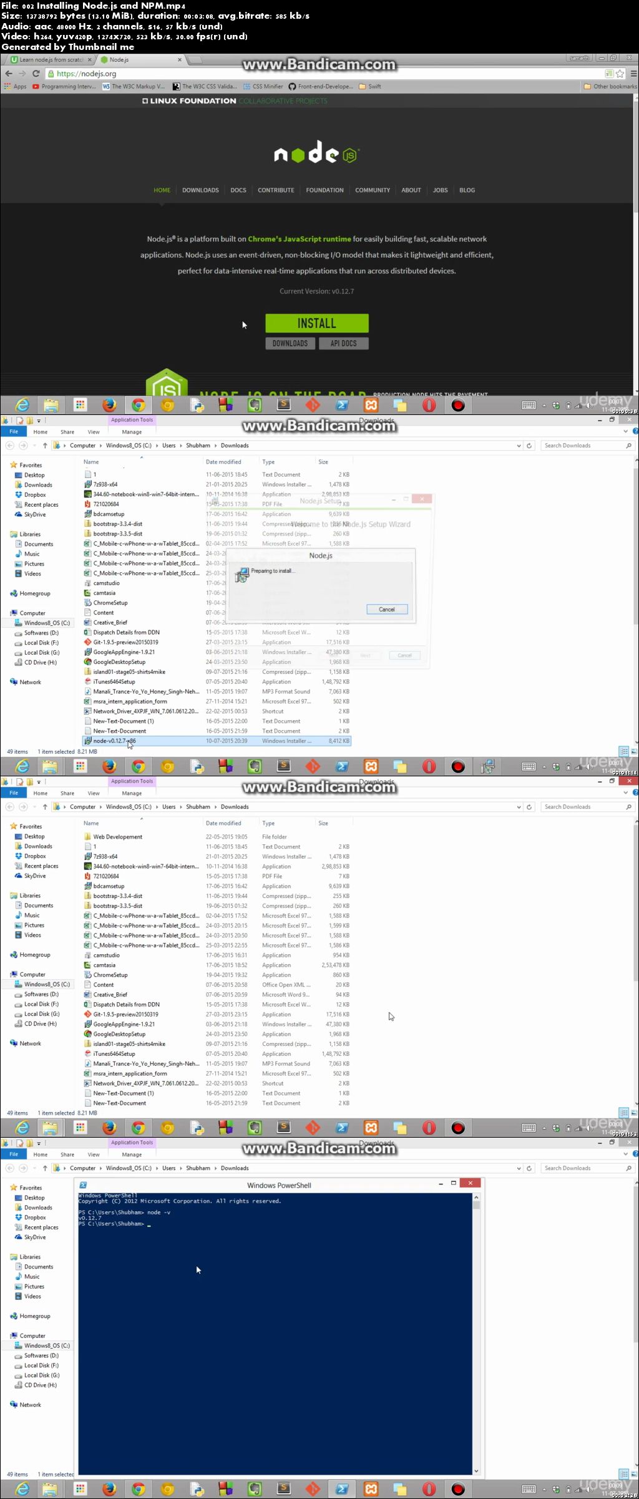Click the Chrome reload page icon
Image resolution: width=639 pixels, height=1499 pixels.
pyautogui.click(x=36, y=74)
